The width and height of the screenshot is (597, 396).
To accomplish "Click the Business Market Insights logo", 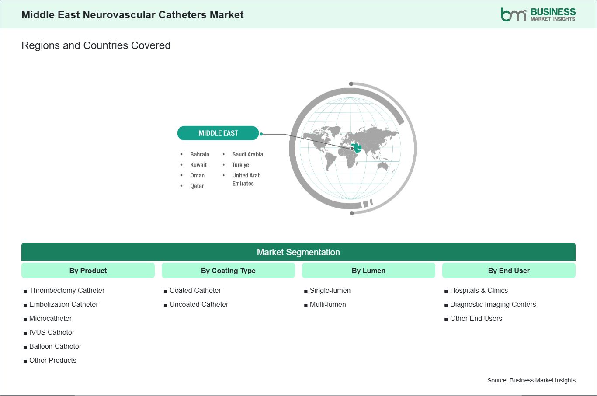I will pos(538,14).
